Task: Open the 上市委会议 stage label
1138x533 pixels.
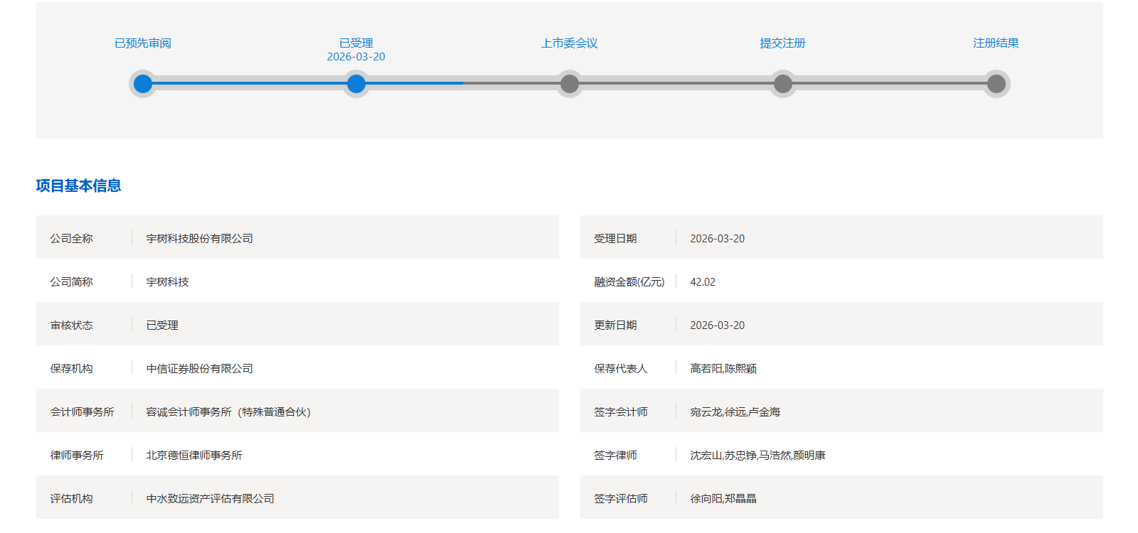Action: coord(570,43)
